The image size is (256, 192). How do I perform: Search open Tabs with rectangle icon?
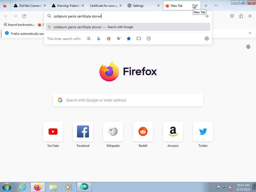(139, 38)
